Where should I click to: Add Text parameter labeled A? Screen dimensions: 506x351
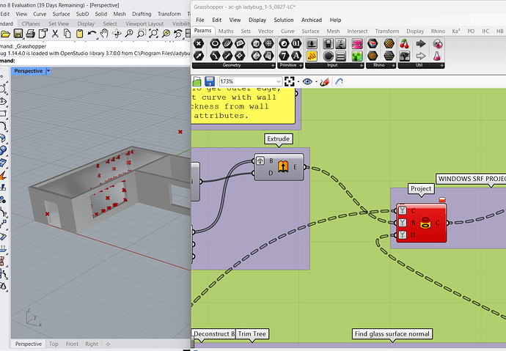click(296, 56)
